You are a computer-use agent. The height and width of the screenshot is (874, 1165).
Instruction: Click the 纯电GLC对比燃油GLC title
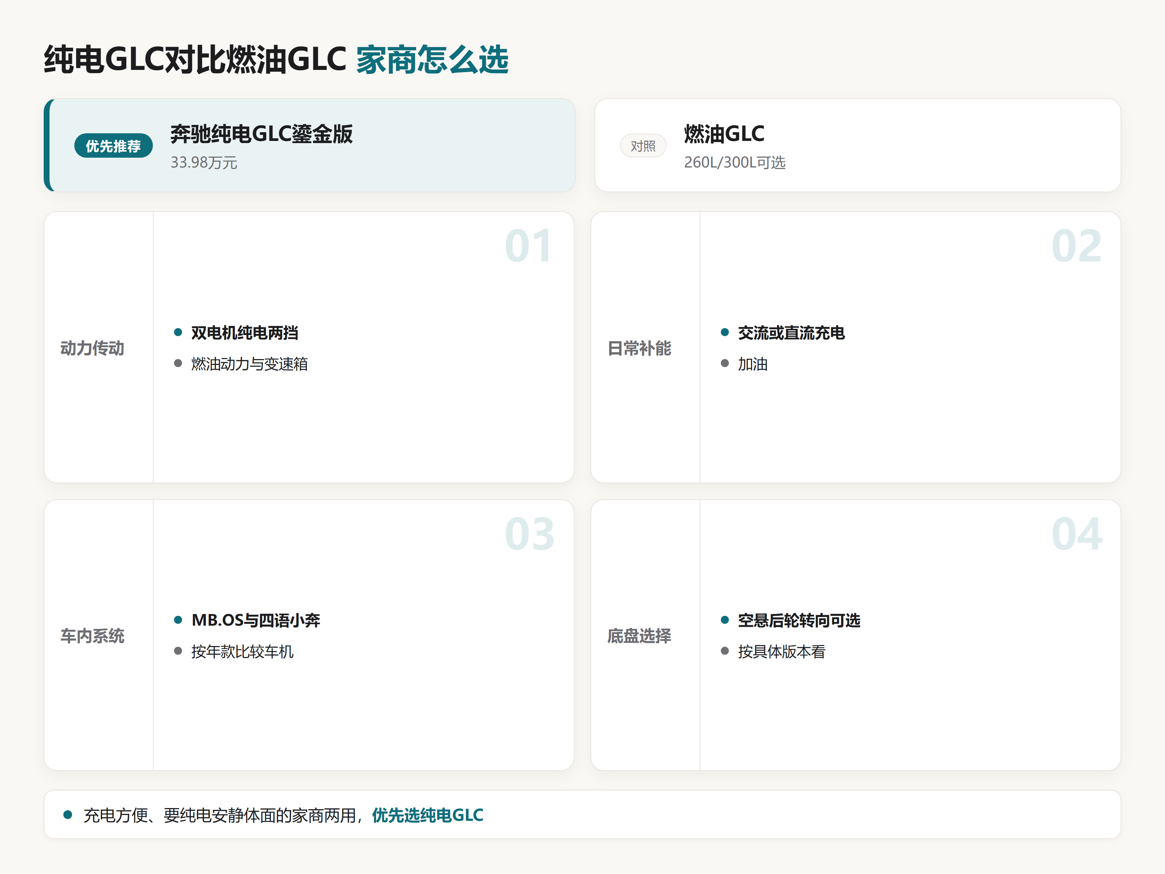(x=195, y=59)
